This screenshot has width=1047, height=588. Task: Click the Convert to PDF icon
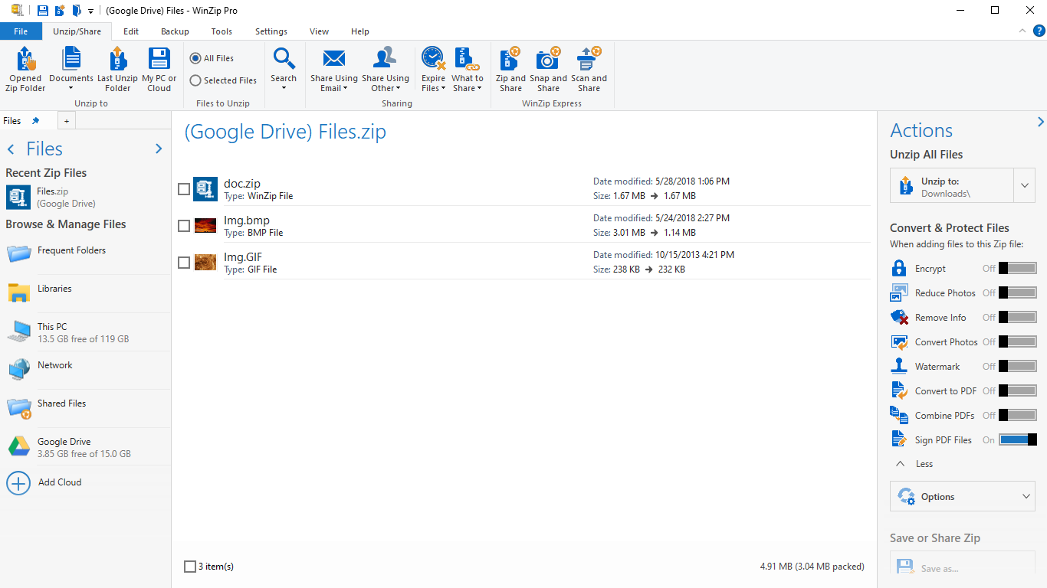pyautogui.click(x=899, y=390)
